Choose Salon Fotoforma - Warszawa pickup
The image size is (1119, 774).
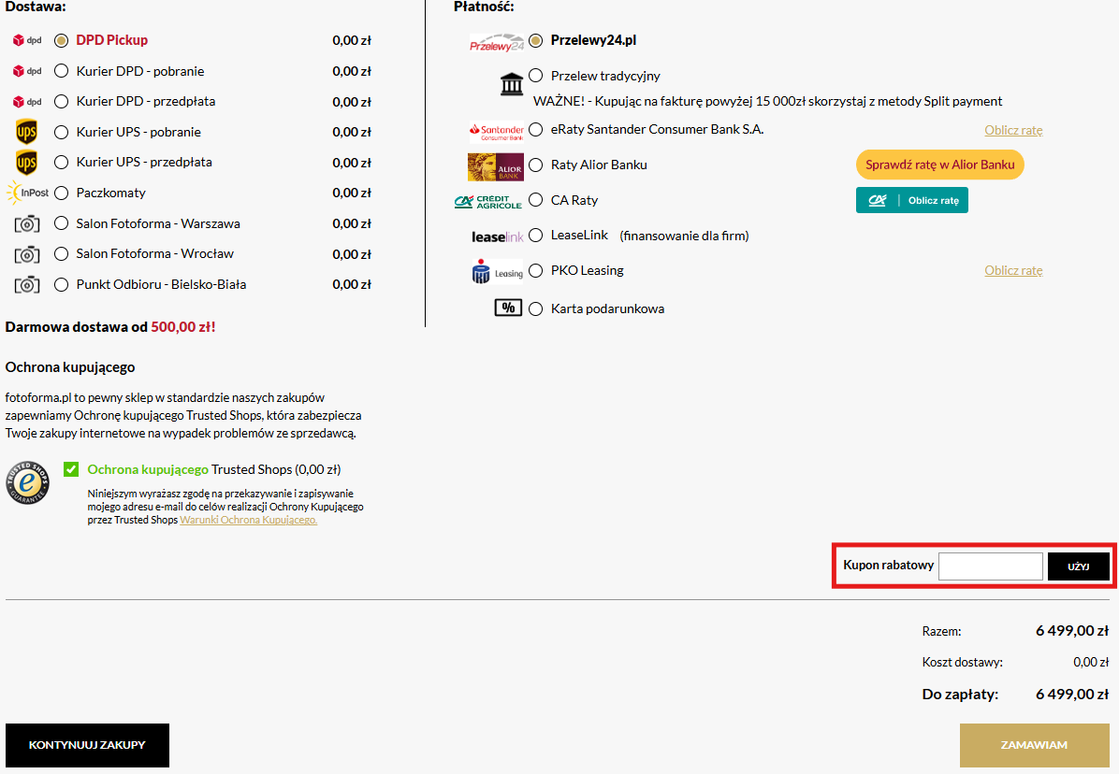[x=62, y=223]
